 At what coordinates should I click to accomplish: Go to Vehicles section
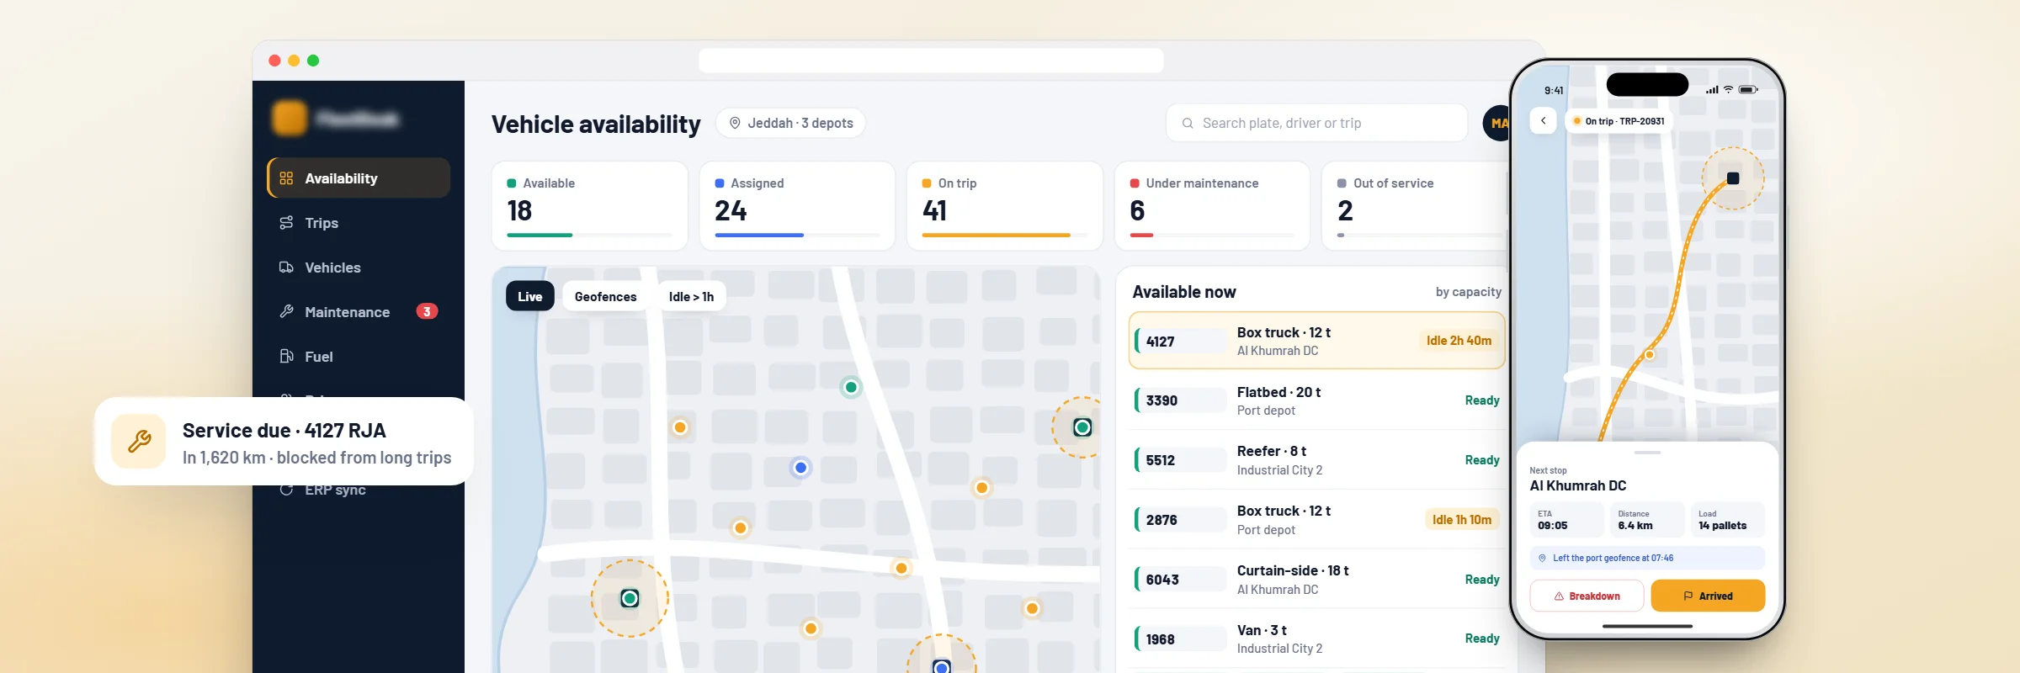(359, 268)
